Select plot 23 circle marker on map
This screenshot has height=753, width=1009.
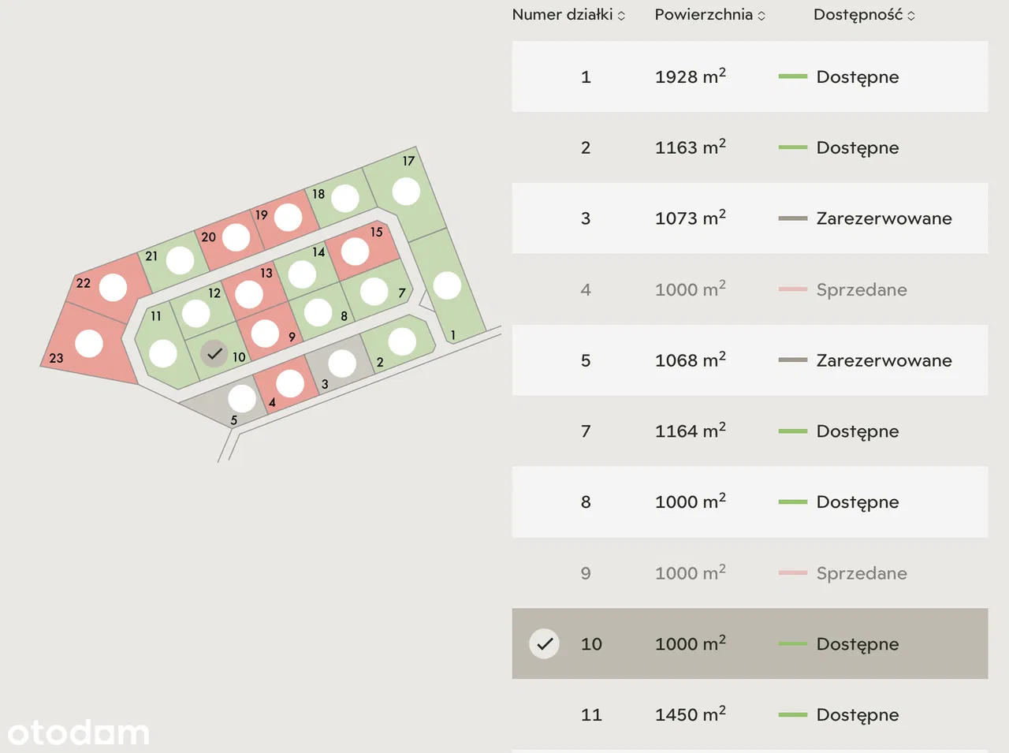click(x=88, y=343)
